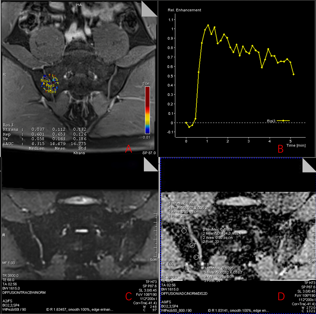Screen dimensions: 316x314
Task: Select ROI circle 1 on the ADC map
Action: (184, 231)
